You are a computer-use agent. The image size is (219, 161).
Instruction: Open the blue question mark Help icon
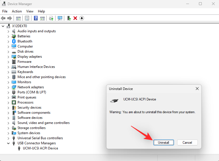36,18
